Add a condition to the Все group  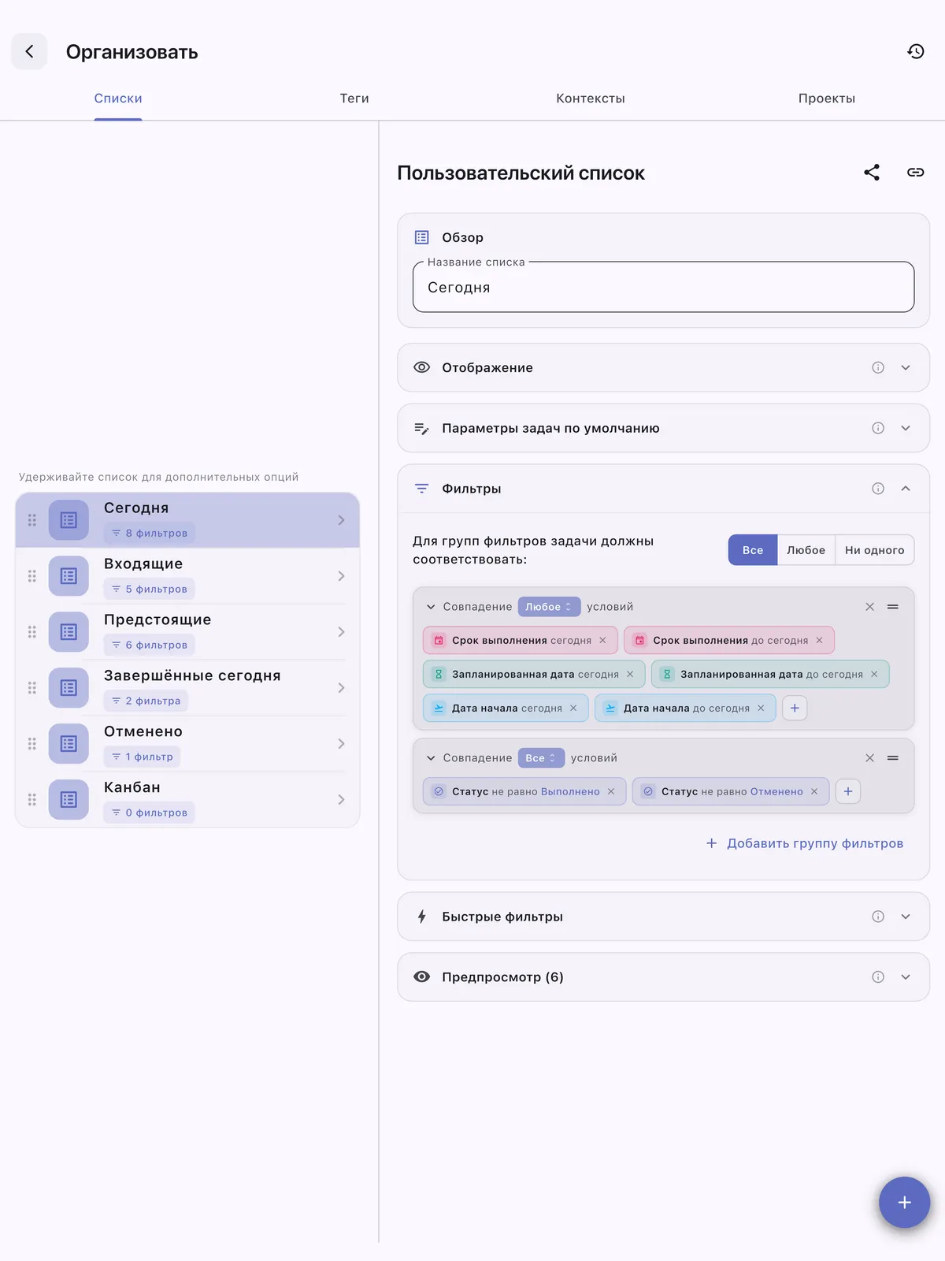[848, 792]
